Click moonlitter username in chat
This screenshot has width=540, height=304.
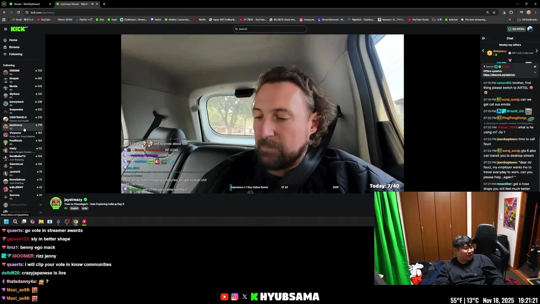505,184
